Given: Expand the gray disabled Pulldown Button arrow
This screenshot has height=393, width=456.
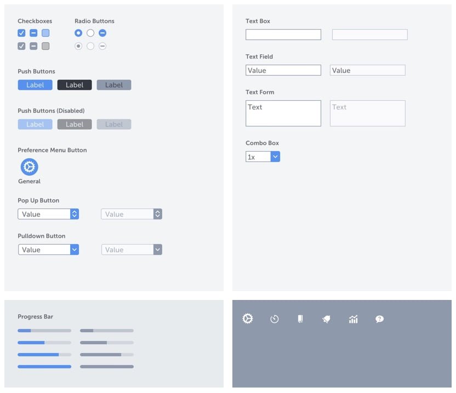Looking at the screenshot, I should (x=158, y=250).
